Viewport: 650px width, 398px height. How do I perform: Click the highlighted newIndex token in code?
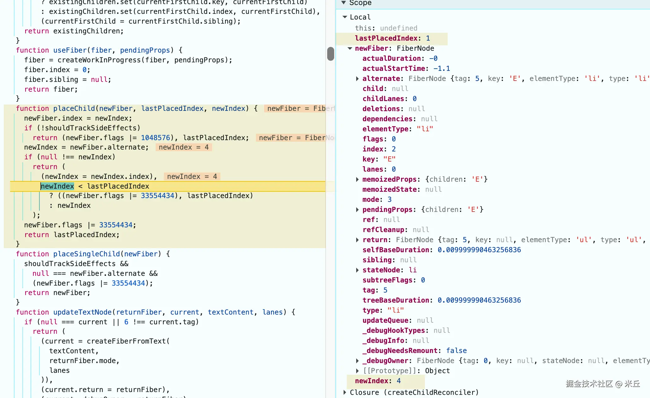tap(57, 186)
